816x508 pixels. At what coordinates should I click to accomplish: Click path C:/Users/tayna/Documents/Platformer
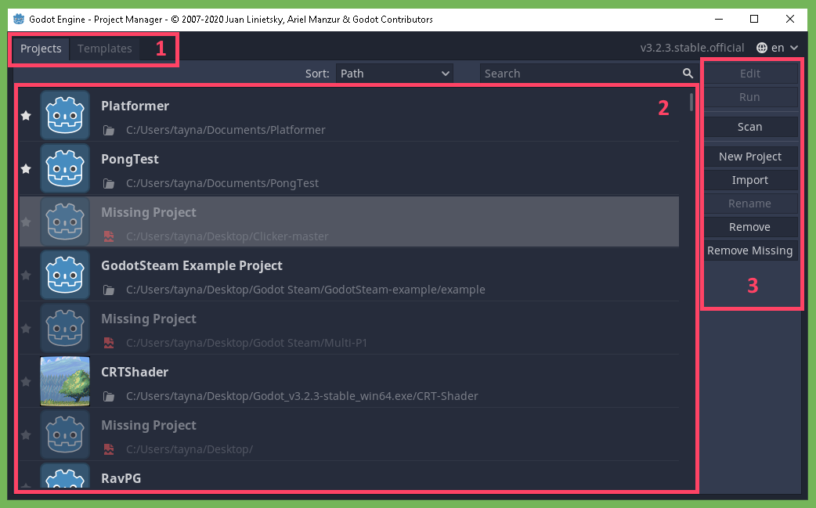(x=226, y=130)
